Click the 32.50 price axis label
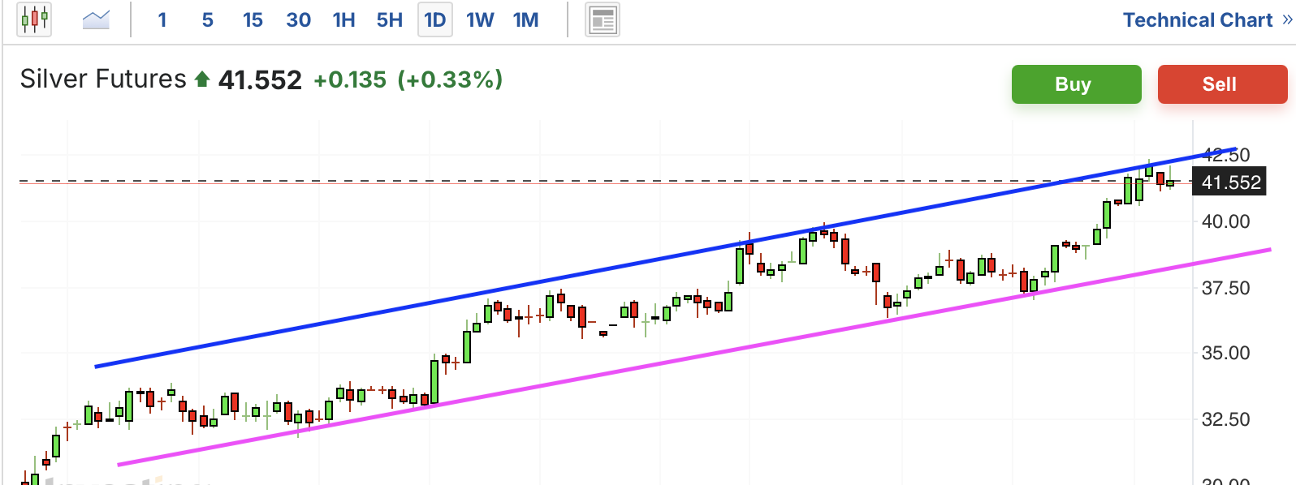Viewport: 1296px width, 485px height. [x=1225, y=419]
